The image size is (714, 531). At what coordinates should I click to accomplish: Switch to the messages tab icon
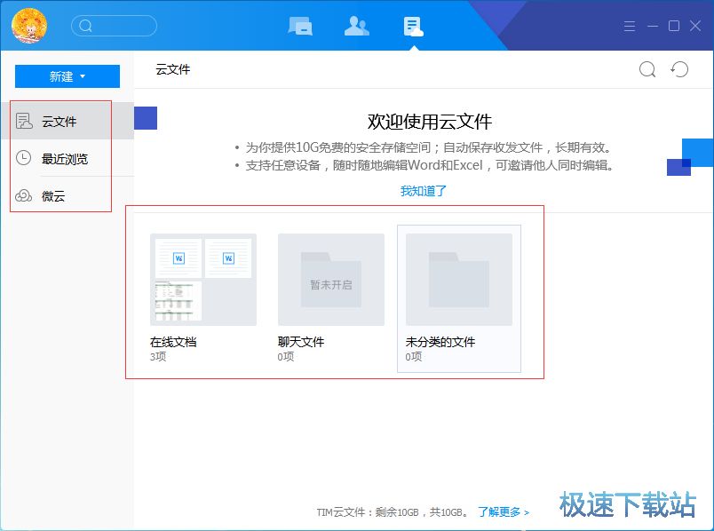pos(300,26)
